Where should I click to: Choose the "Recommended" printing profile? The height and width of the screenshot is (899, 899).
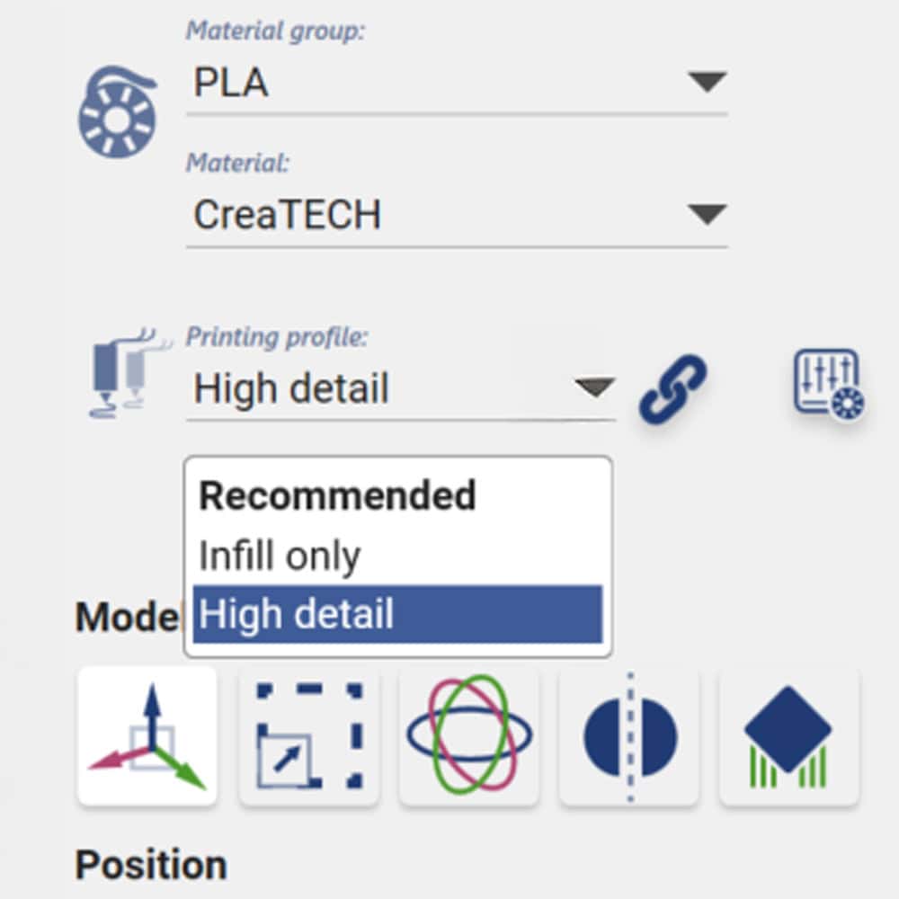pos(336,495)
